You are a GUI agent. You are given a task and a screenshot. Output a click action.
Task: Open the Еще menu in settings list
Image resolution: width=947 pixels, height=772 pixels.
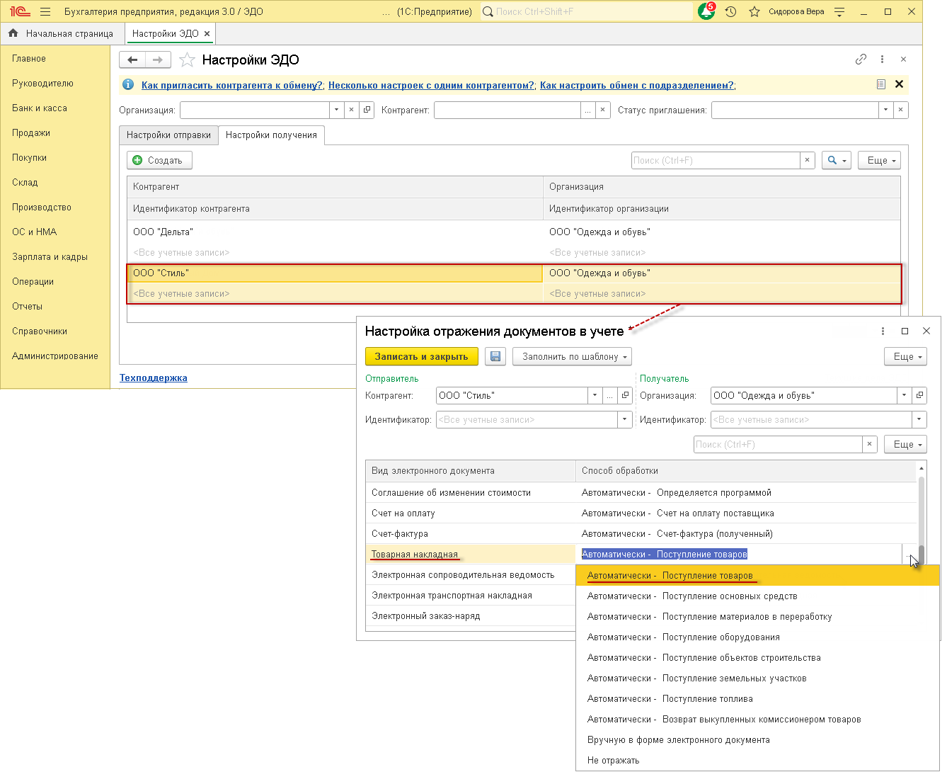[x=879, y=160]
